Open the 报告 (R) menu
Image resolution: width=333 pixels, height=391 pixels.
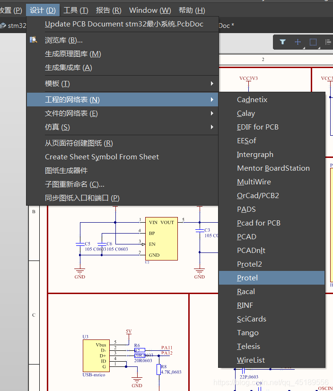tap(108, 10)
